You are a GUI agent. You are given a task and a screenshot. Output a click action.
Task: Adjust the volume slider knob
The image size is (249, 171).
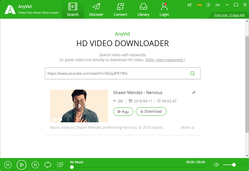pyautogui.click(x=234, y=165)
